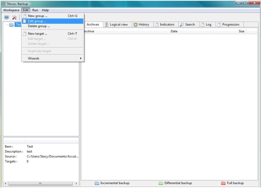Click the blue computer toolbar icon

(6, 17)
